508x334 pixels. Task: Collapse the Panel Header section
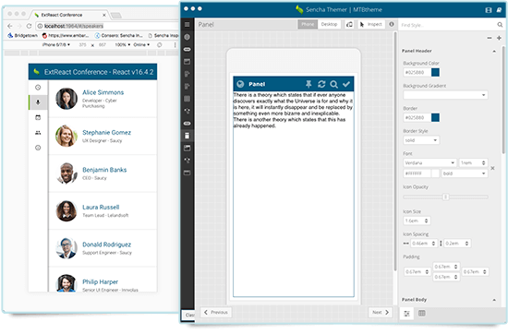pos(494,51)
